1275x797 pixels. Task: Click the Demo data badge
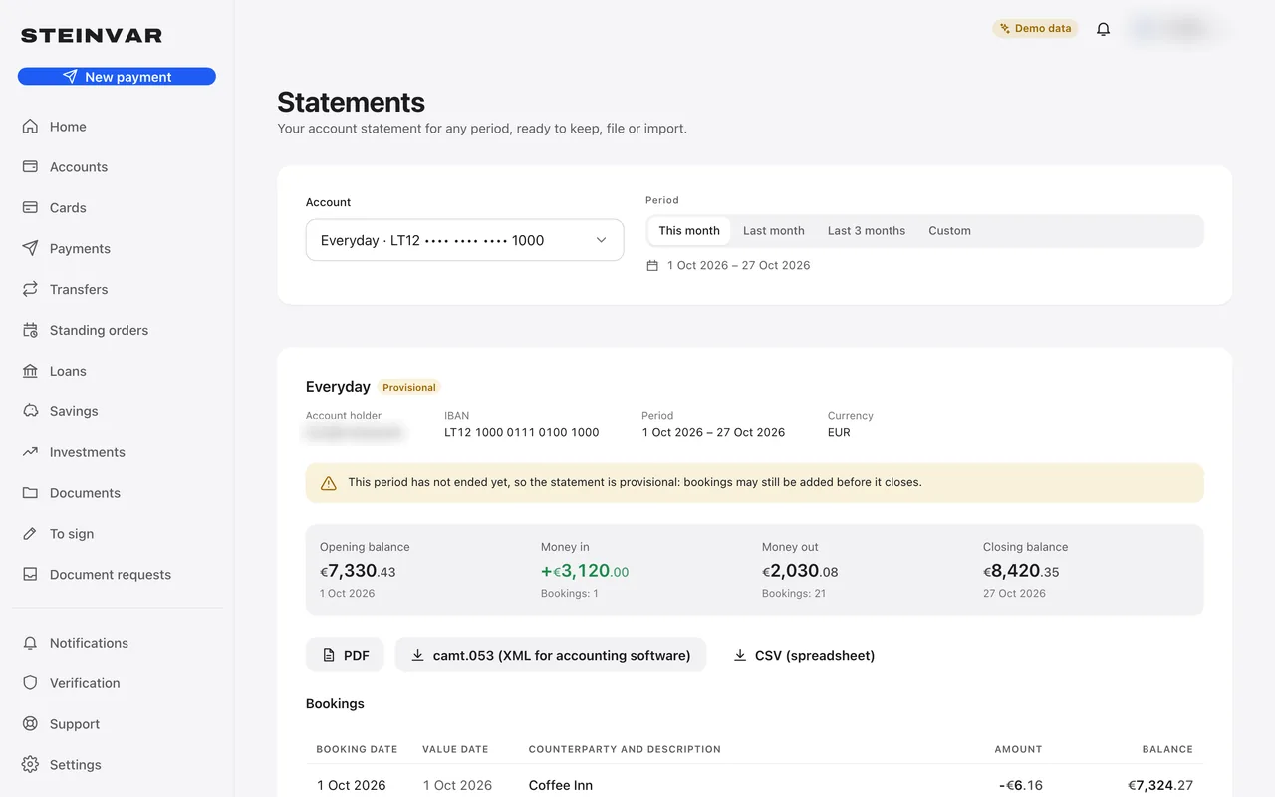pos(1036,29)
